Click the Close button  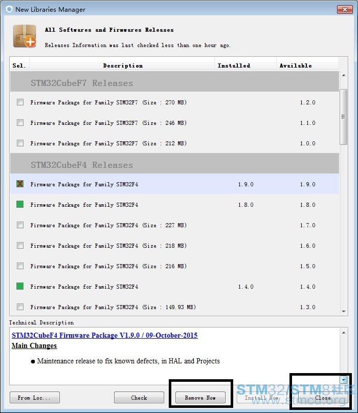coord(323,398)
